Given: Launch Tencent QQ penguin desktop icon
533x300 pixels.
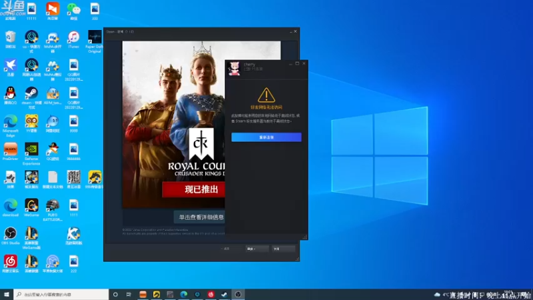Looking at the screenshot, I should [11, 95].
